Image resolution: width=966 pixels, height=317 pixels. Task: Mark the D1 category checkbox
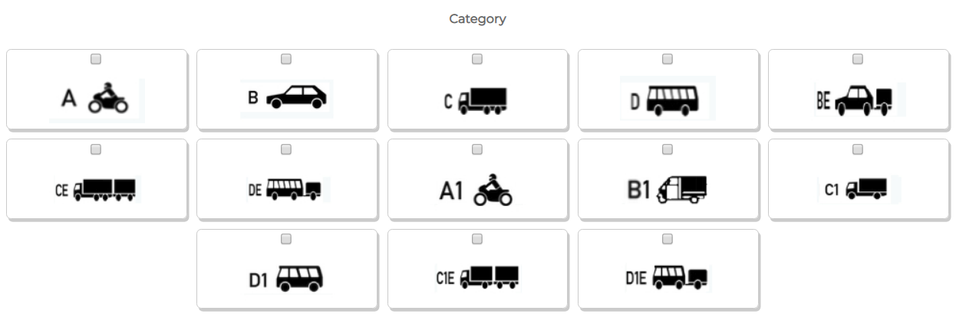click(x=286, y=239)
